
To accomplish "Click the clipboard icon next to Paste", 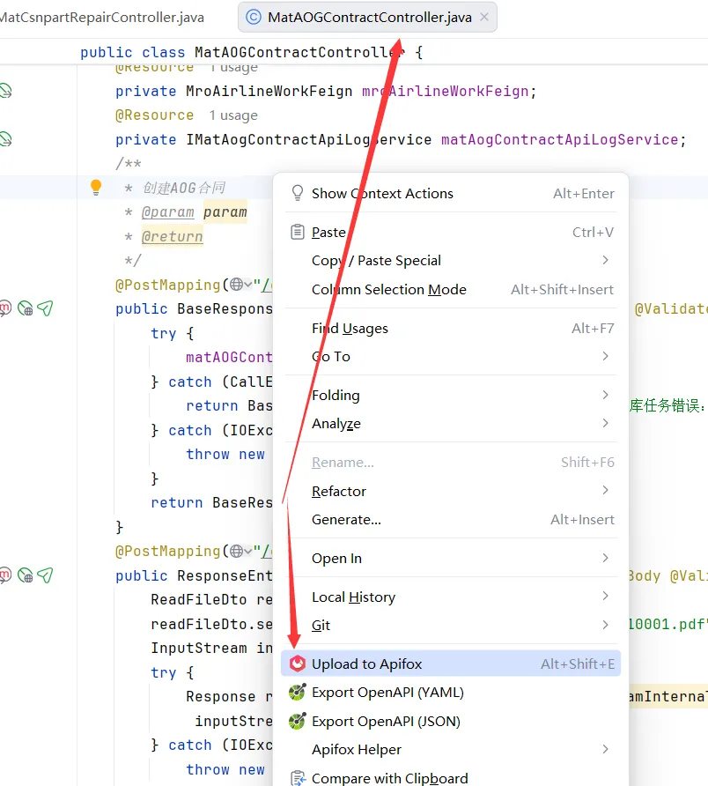I will (x=298, y=232).
